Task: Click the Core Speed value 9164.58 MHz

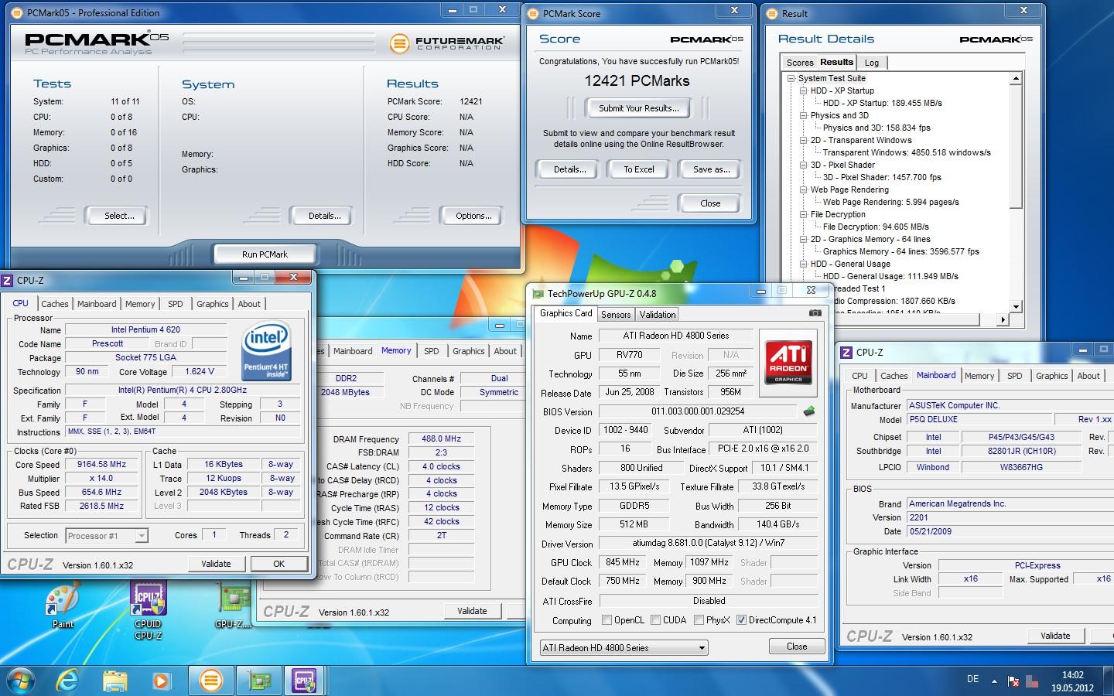Action: coord(101,465)
